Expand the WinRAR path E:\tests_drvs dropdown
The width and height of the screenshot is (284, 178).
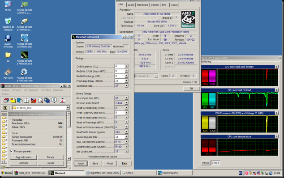68,108
